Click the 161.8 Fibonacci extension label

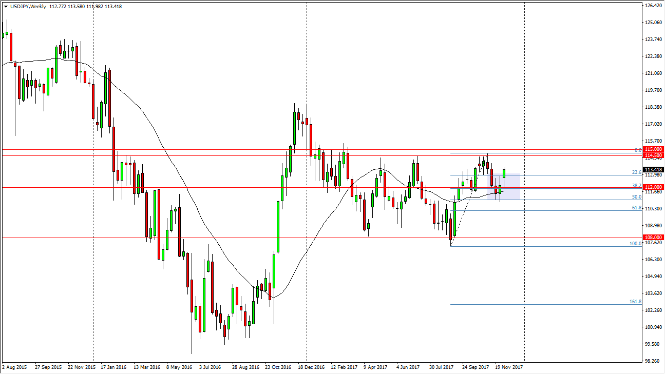coord(635,302)
